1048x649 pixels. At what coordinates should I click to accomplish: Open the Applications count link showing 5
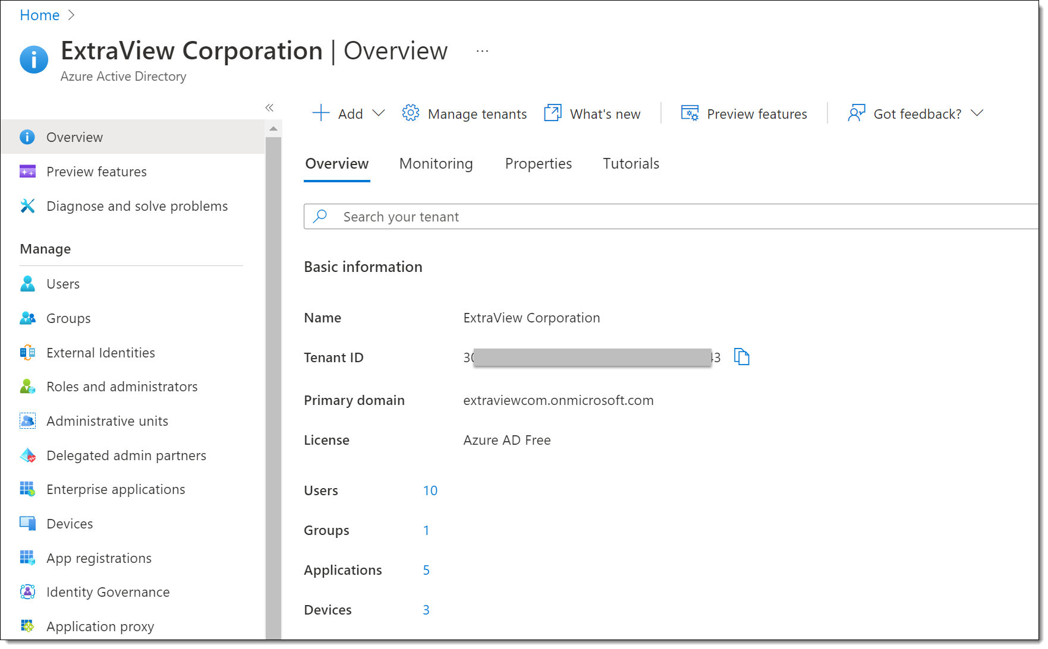click(426, 570)
